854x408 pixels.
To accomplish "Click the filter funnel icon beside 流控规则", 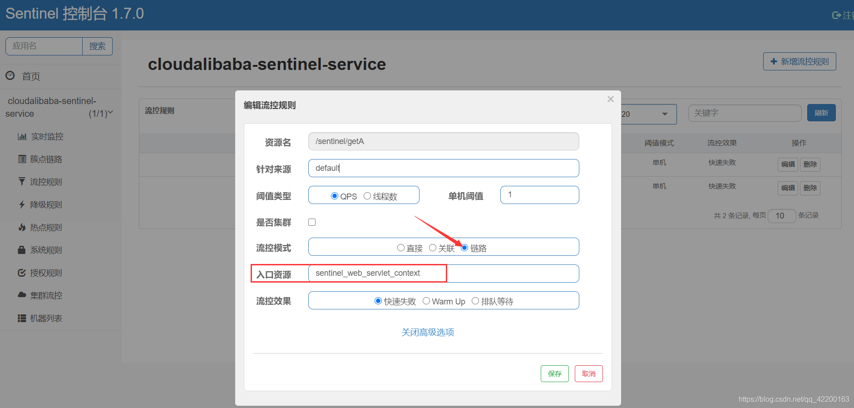I will [22, 182].
